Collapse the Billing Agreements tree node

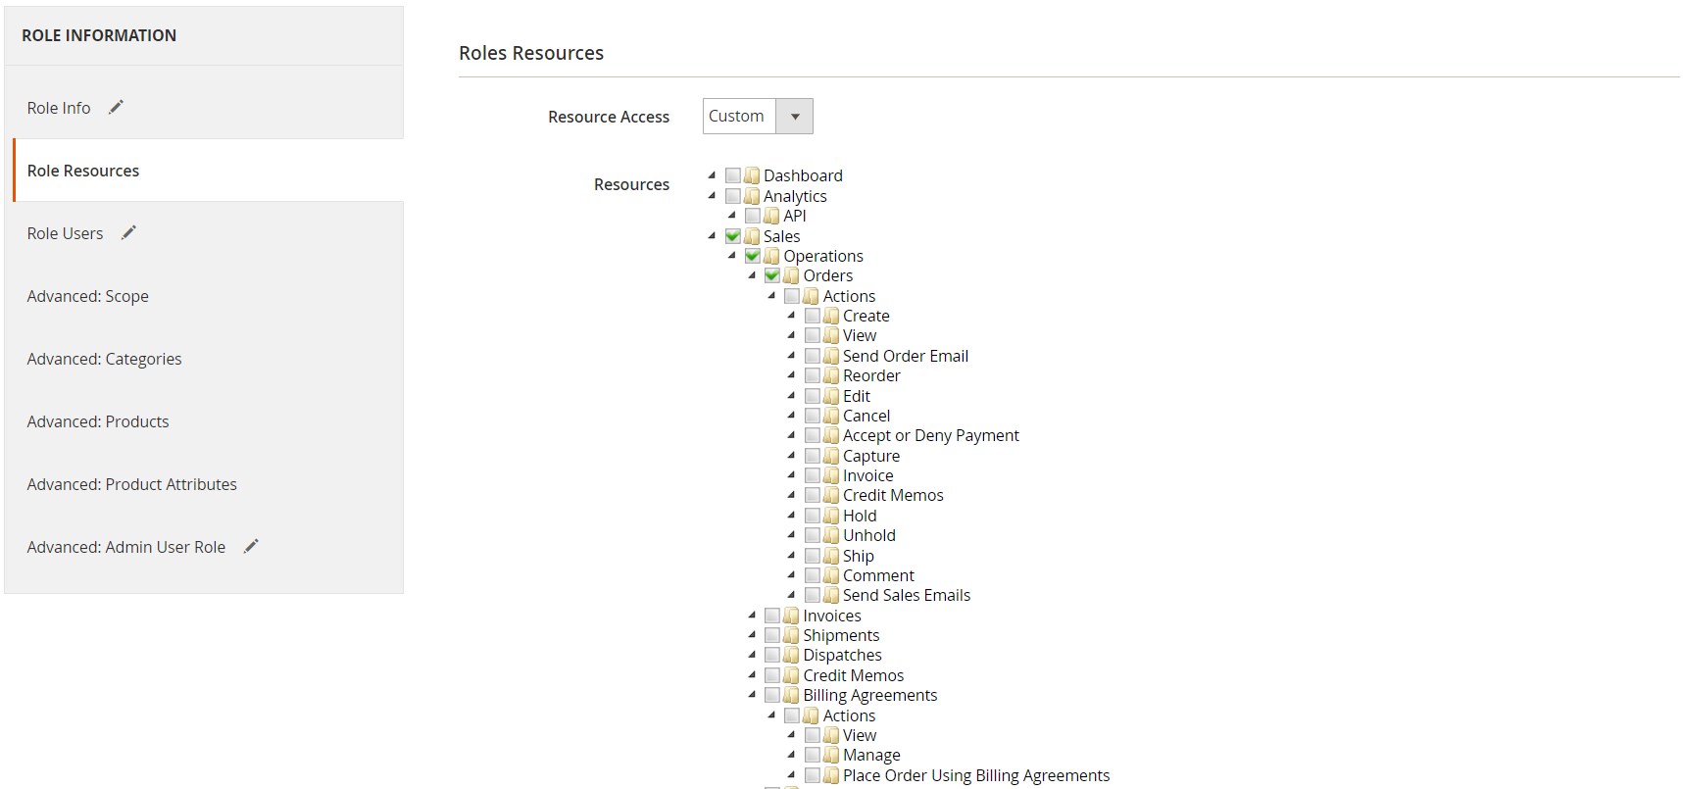tap(752, 694)
